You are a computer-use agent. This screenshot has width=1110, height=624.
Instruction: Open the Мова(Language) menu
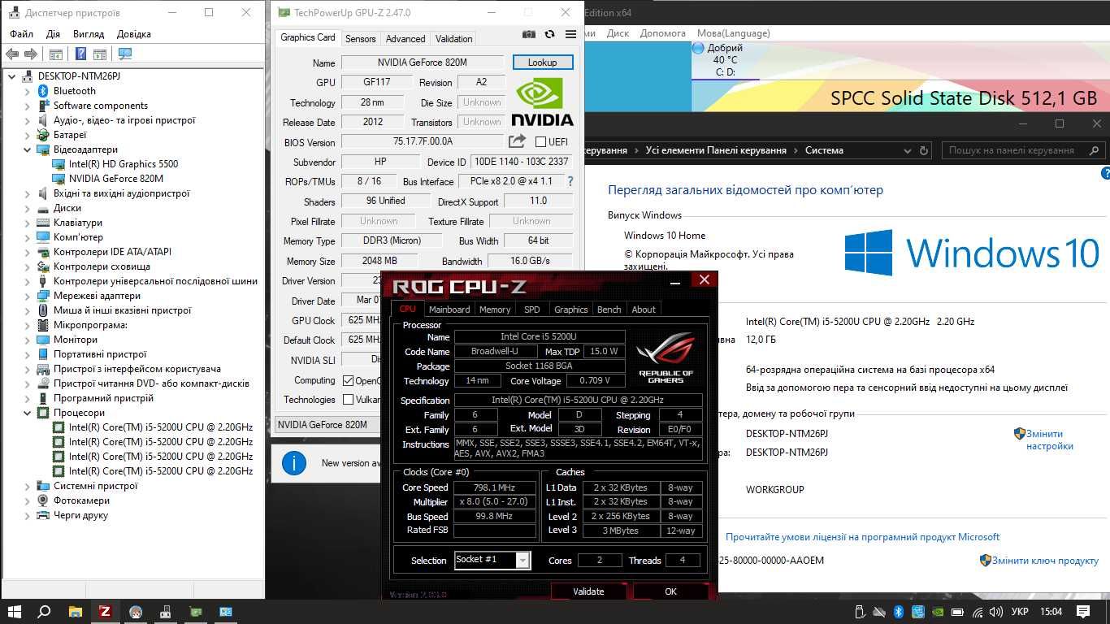[x=734, y=33]
